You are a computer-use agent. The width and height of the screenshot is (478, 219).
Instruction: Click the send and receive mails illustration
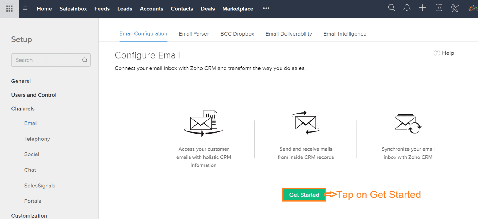click(306, 123)
